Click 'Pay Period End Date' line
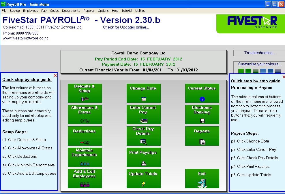 [x=138, y=59]
